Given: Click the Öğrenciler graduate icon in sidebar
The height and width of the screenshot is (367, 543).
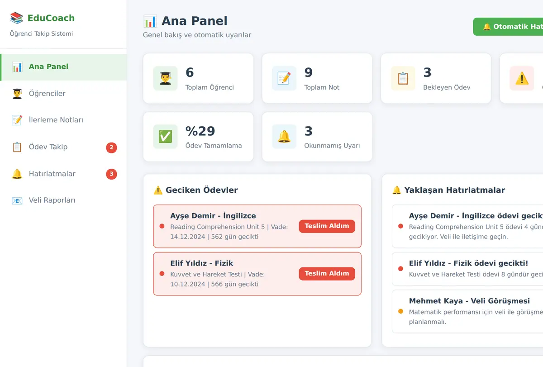Looking at the screenshot, I should click(17, 94).
